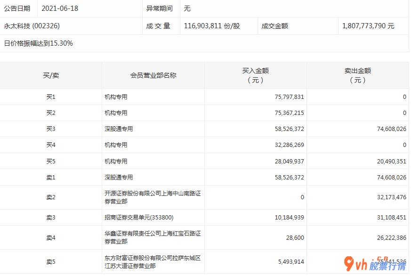The height and width of the screenshot is (276, 411).
Task: Click sell amount 32,173,476
Action: pyautogui.click(x=392, y=197)
